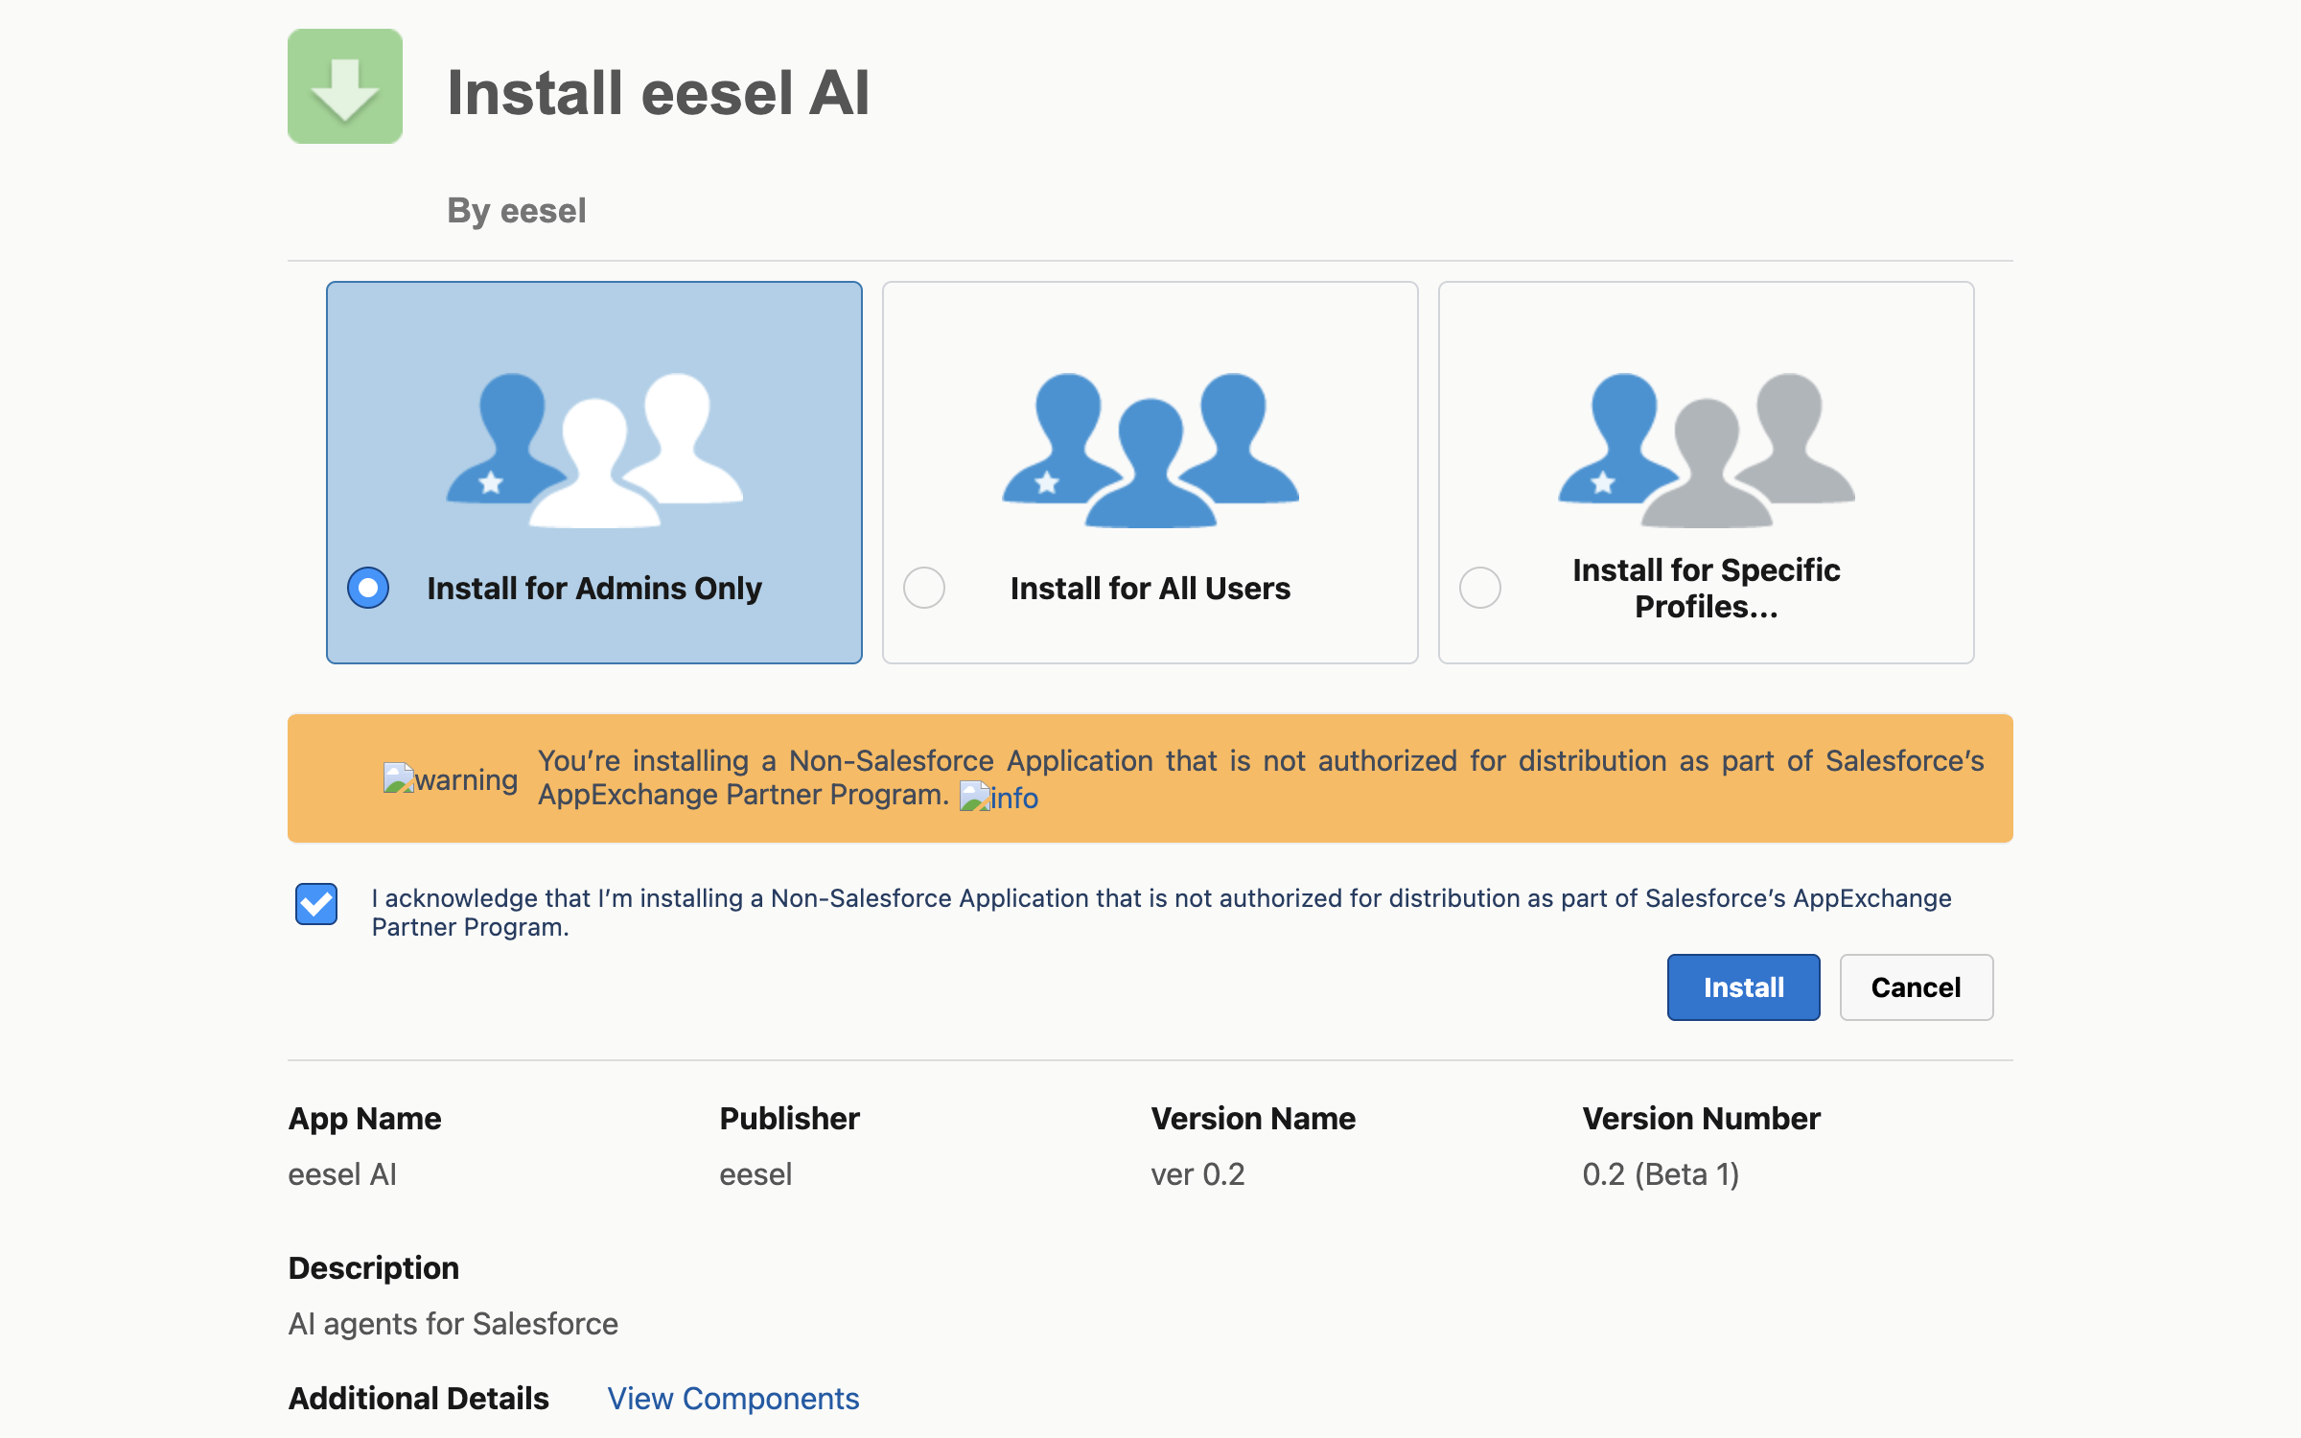Click 'Install for Specific Profiles...' label text
2301x1438 pixels.
coord(1707,588)
